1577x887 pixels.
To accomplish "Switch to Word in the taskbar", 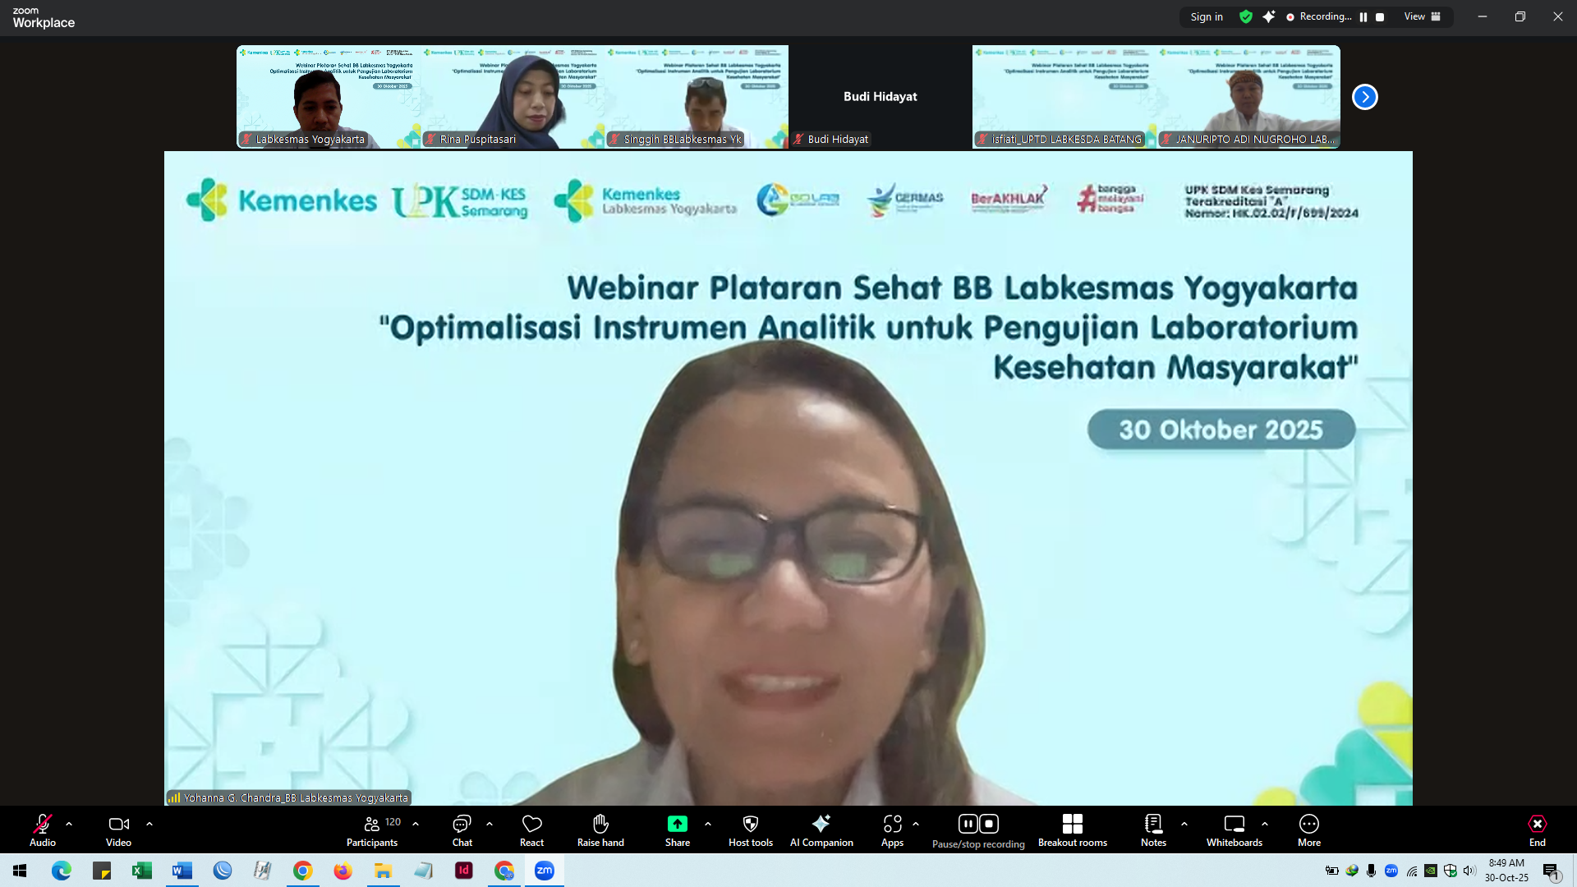I will (182, 871).
